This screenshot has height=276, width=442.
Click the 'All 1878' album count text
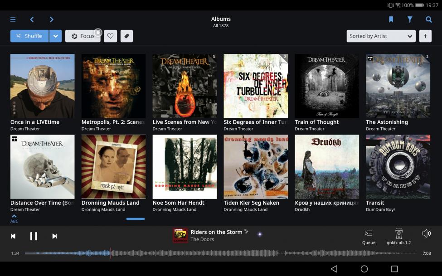(x=221, y=26)
